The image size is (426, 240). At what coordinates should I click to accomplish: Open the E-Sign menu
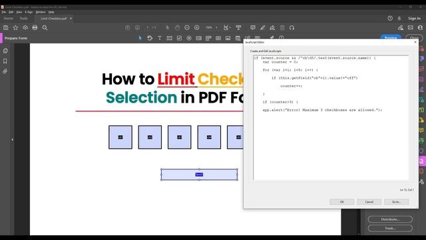[29, 12]
